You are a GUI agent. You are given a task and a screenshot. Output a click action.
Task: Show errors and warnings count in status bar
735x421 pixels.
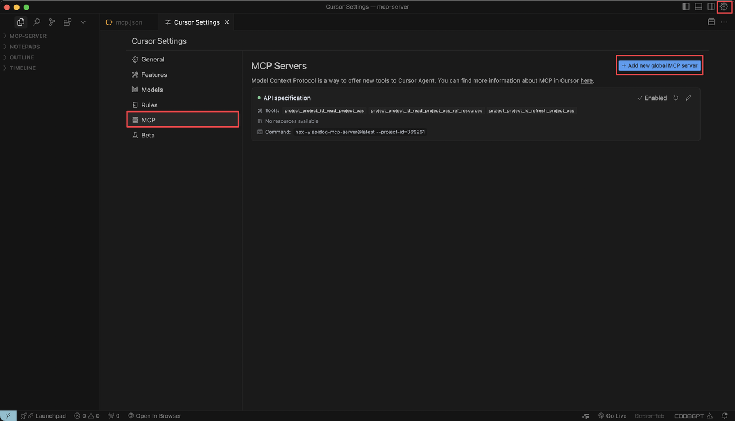[87, 416]
